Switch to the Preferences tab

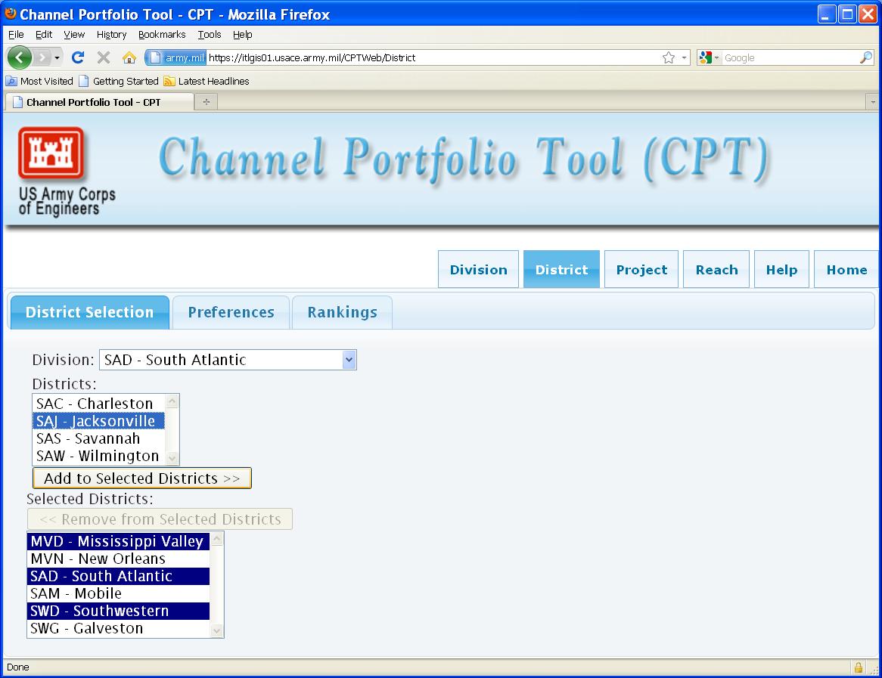(x=231, y=312)
